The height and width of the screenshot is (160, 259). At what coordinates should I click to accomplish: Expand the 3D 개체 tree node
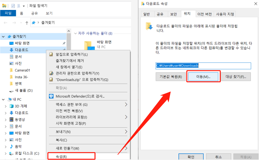(x=6, y=106)
